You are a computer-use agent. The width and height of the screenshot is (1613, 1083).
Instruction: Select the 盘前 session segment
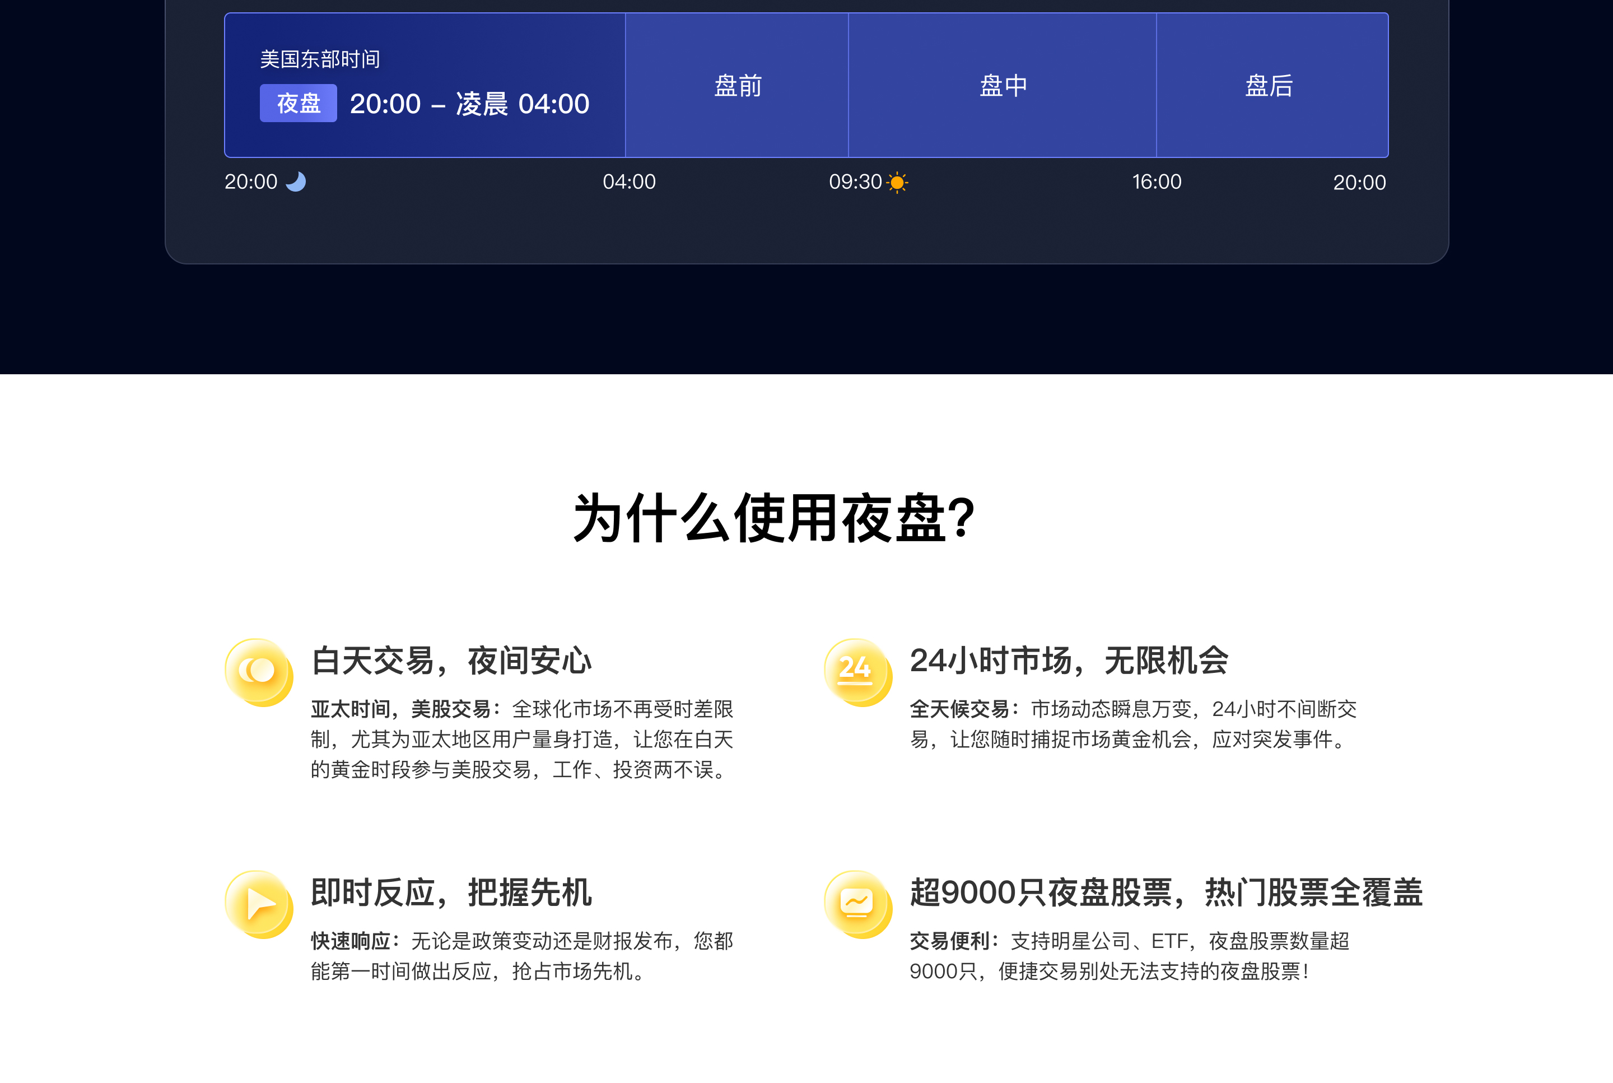pyautogui.click(x=736, y=86)
